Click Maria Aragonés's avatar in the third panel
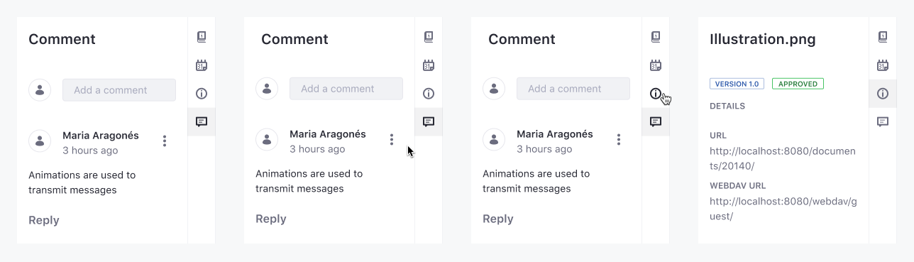This screenshot has height=262, width=914. (494, 139)
